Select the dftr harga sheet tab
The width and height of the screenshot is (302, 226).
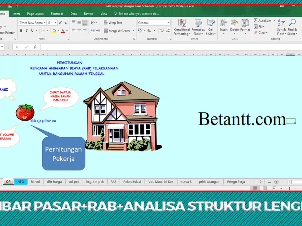[x=54, y=182]
